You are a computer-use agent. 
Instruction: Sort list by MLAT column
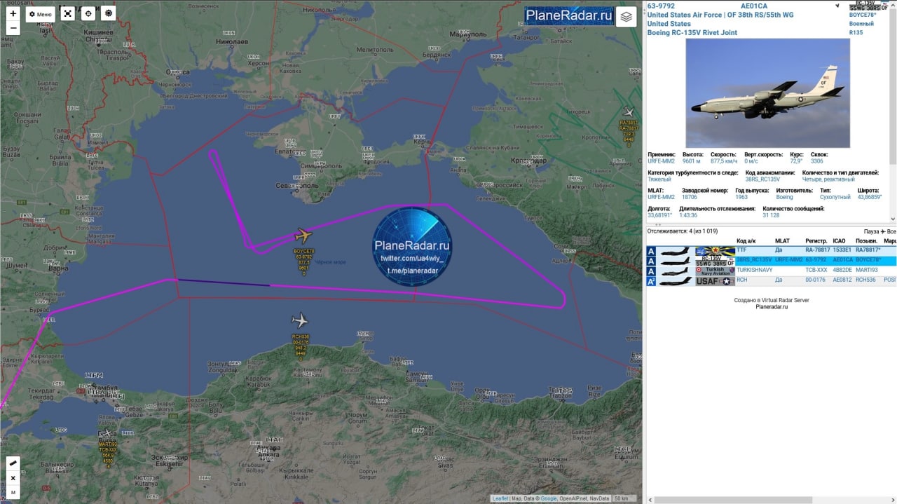tap(782, 241)
